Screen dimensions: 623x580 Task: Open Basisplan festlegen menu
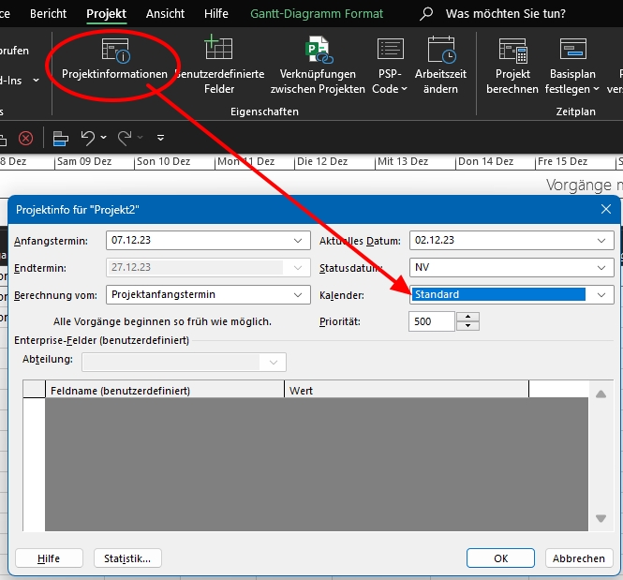(x=572, y=65)
